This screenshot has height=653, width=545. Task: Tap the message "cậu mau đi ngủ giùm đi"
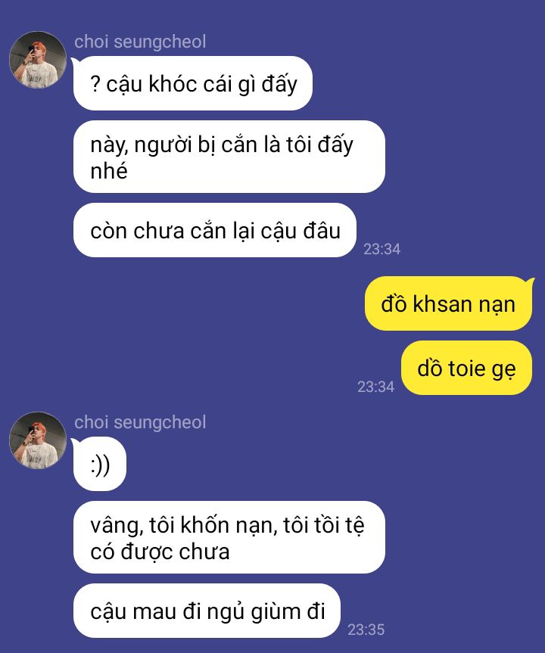point(207,611)
